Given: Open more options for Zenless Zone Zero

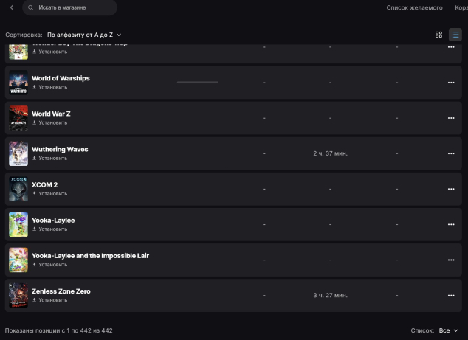Looking at the screenshot, I should point(451,295).
